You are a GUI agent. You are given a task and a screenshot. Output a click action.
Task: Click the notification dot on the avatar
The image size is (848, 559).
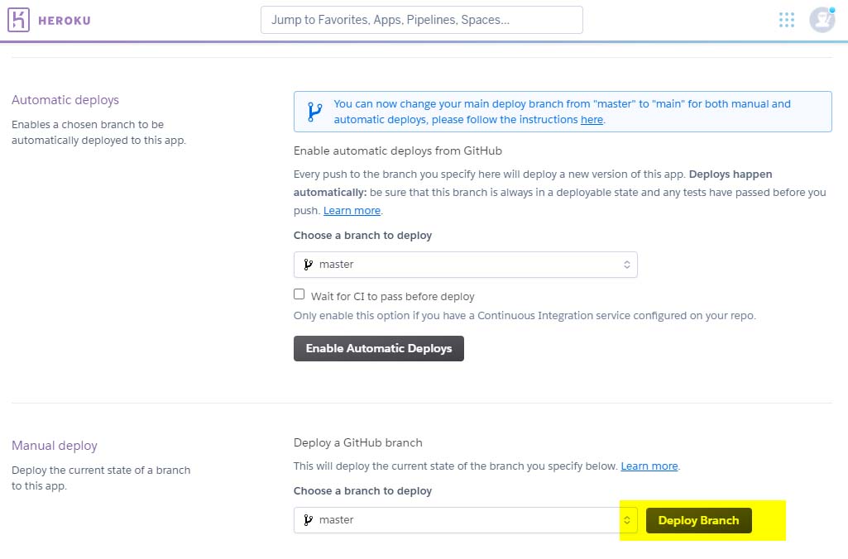(x=830, y=11)
